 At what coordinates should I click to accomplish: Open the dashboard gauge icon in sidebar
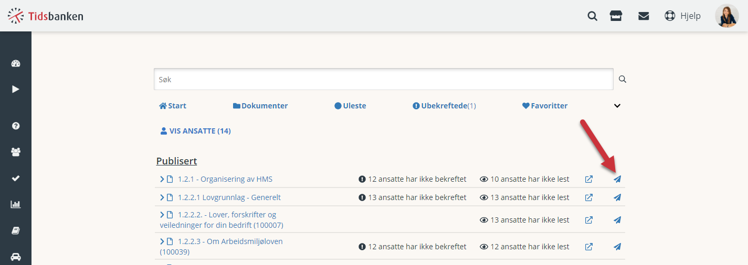[x=16, y=64]
